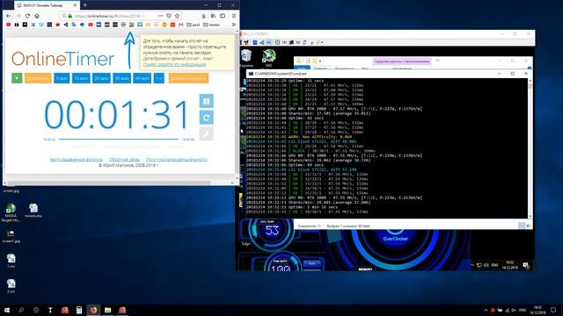Show hidden system tray icons
Viewport: 563px width, 316px height.
[486, 310]
